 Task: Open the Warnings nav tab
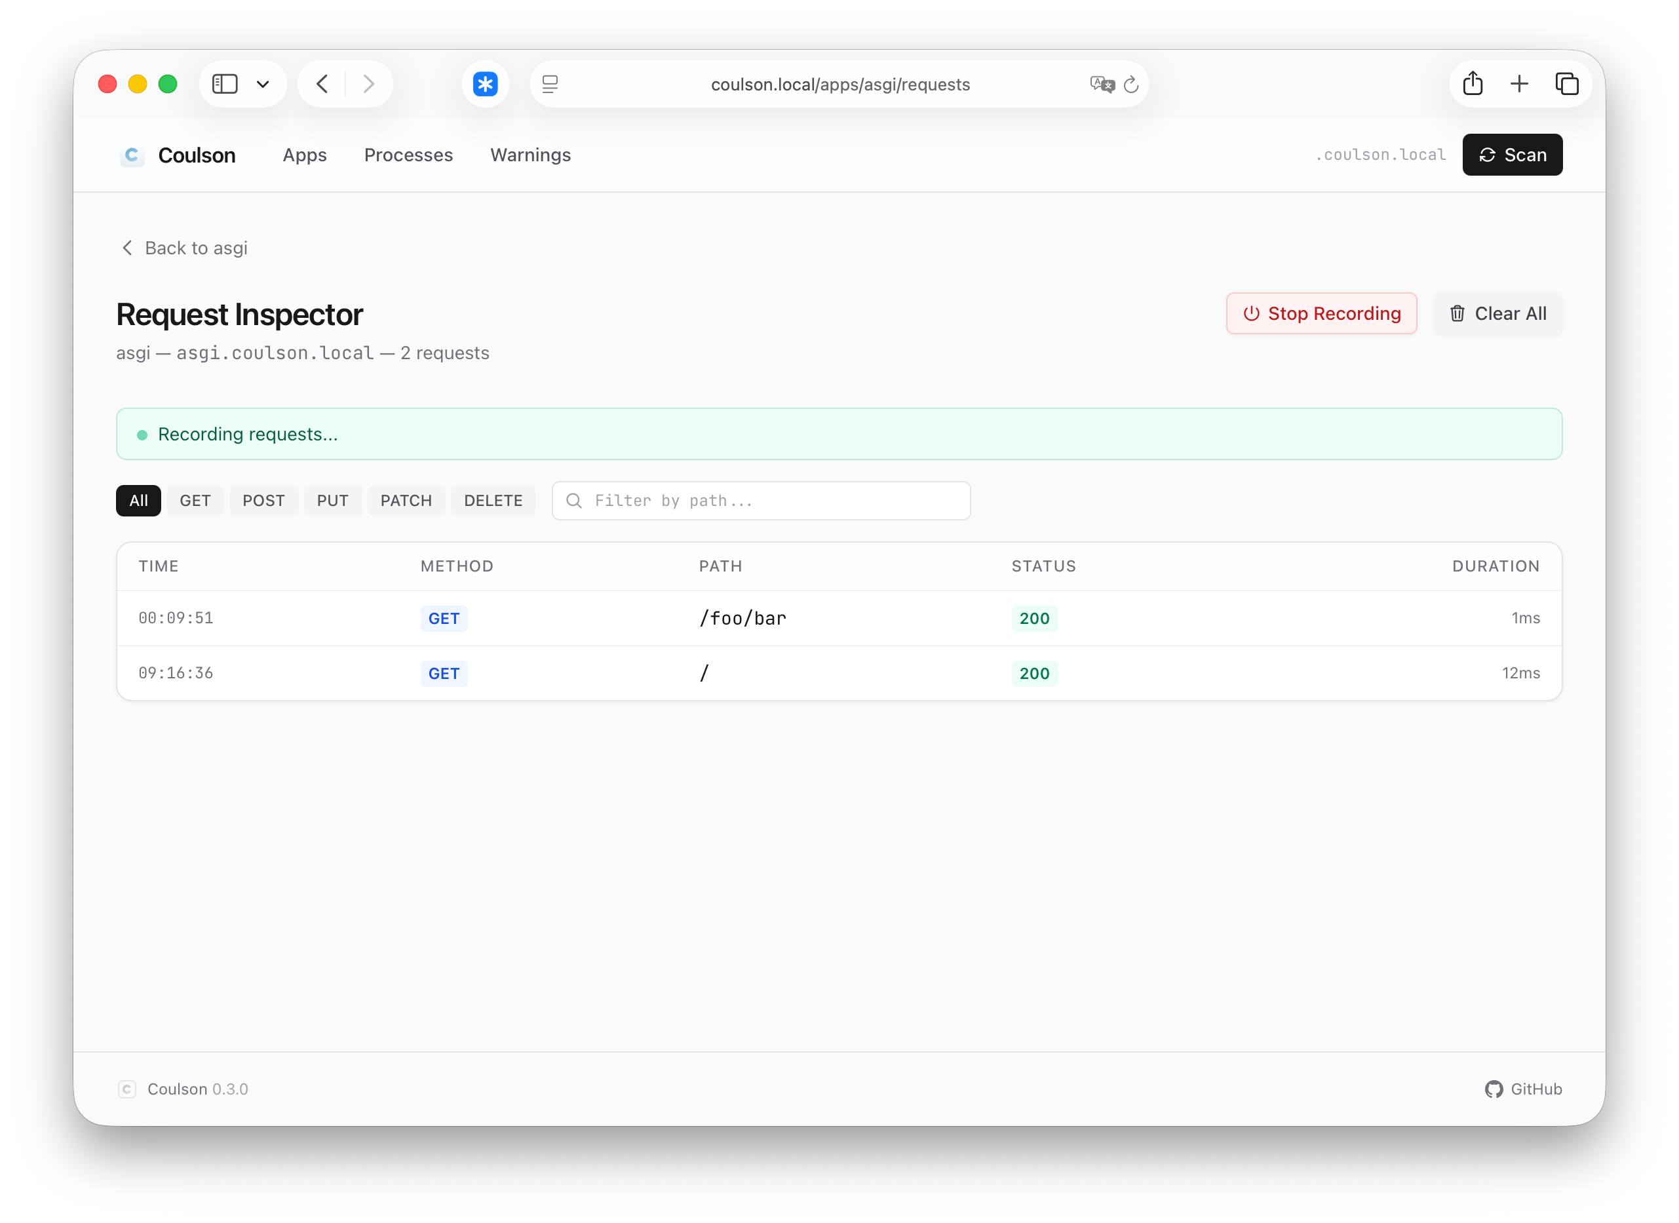click(531, 155)
